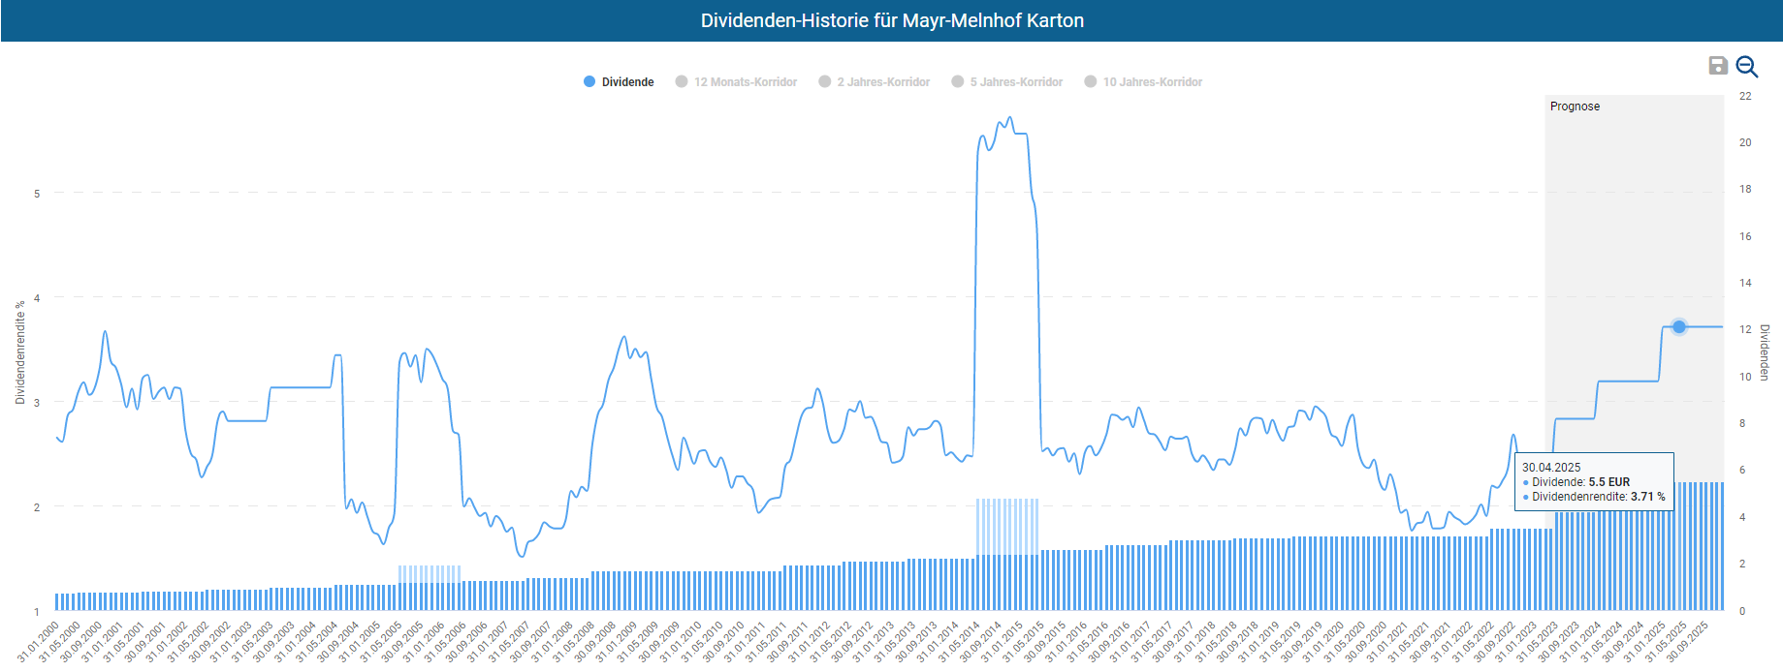Enable the 5 Jahres-Korridor legend label
This screenshot has width=1783, height=672.
[x=1015, y=82]
